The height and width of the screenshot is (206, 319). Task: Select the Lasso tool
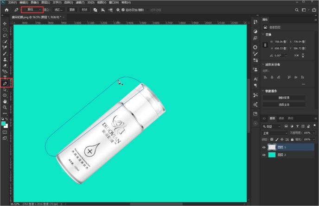click(x=5, y=36)
